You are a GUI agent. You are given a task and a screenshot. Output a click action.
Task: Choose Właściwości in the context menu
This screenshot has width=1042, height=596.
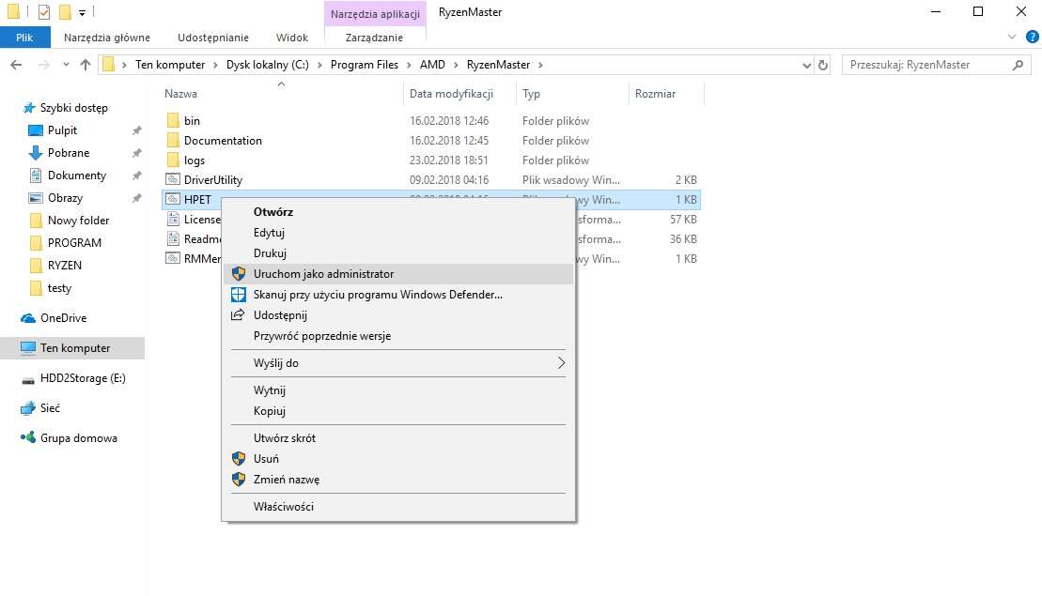pos(283,507)
